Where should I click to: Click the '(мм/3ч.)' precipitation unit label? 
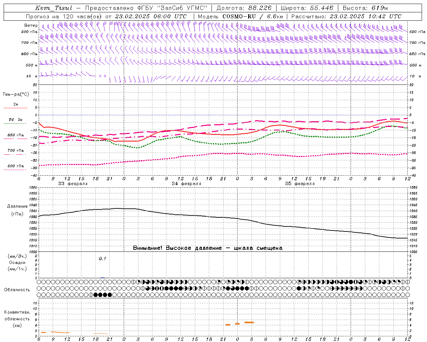coord(17,256)
